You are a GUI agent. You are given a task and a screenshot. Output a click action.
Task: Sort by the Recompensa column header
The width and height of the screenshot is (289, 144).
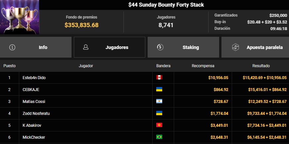coord(203,66)
